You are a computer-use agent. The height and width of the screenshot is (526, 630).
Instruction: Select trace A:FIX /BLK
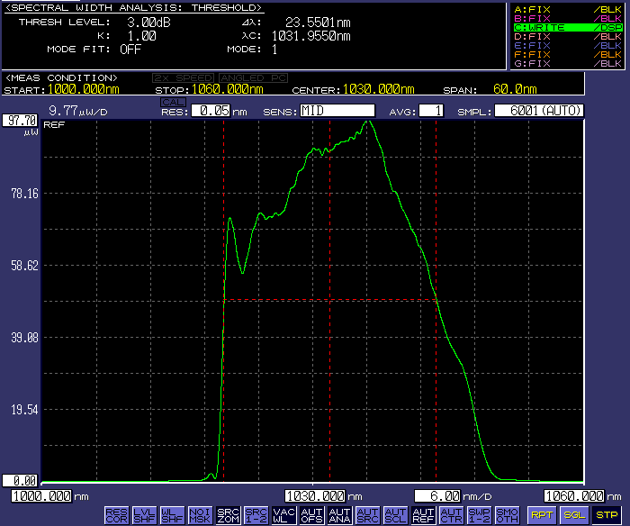pos(568,9)
